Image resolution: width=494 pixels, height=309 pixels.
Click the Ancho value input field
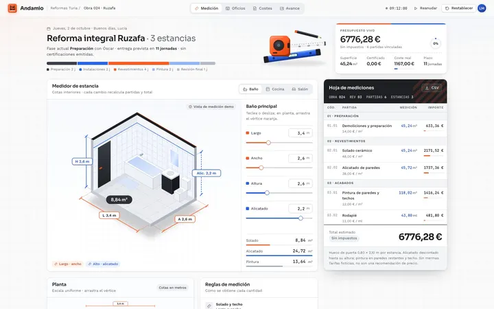301,159
